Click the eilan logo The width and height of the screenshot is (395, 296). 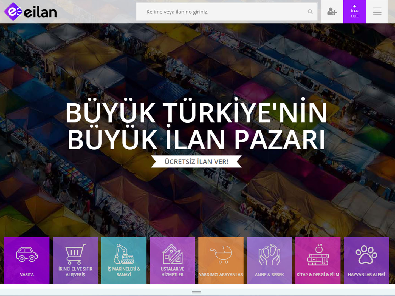pyautogui.click(x=31, y=12)
